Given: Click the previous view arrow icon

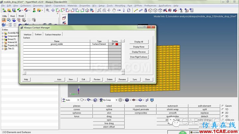Looking at the screenshot, I should point(53,10).
